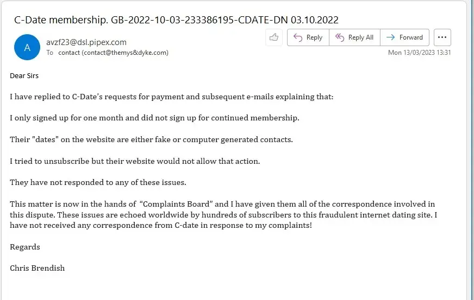Click the Chris Brendish signature

tap(37, 268)
